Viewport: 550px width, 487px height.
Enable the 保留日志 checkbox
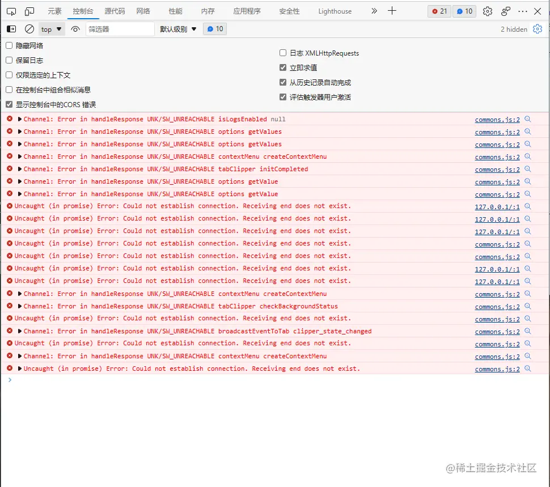tap(8, 60)
